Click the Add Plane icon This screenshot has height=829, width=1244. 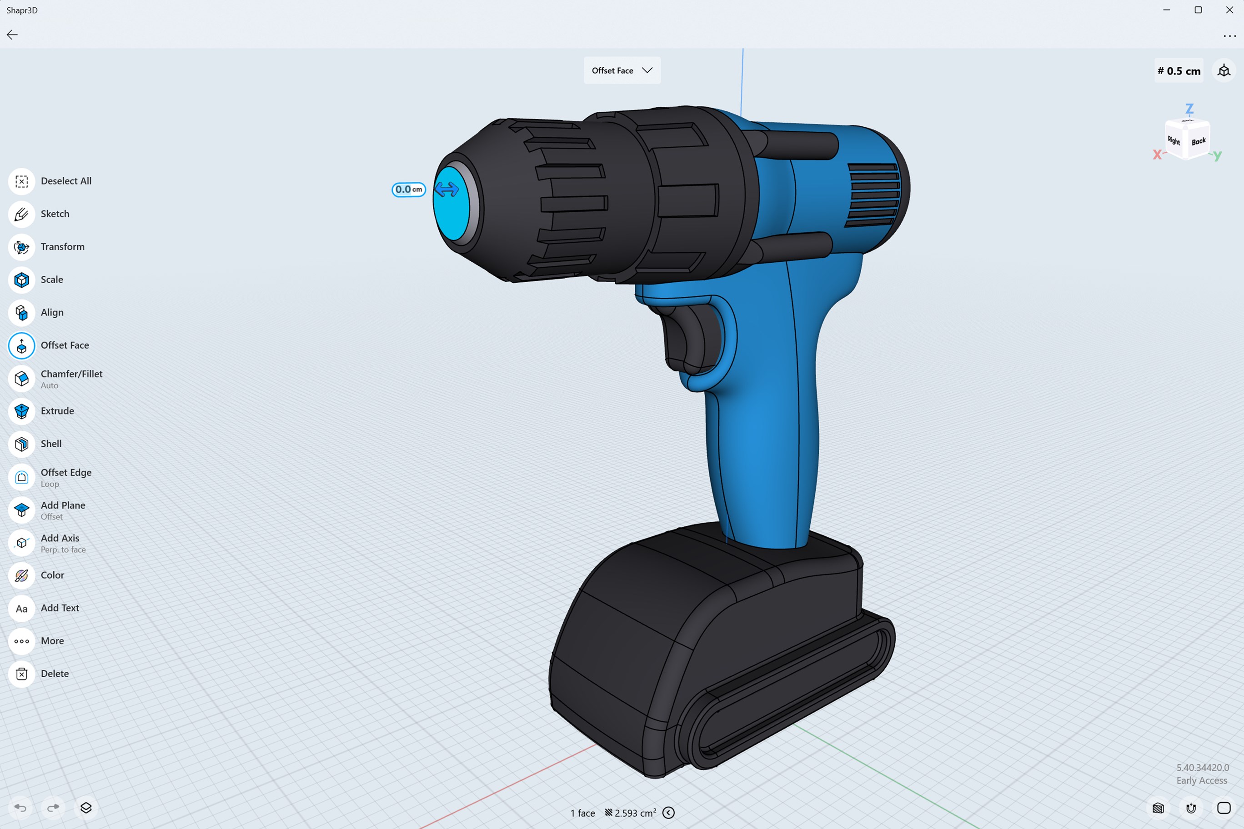point(22,509)
